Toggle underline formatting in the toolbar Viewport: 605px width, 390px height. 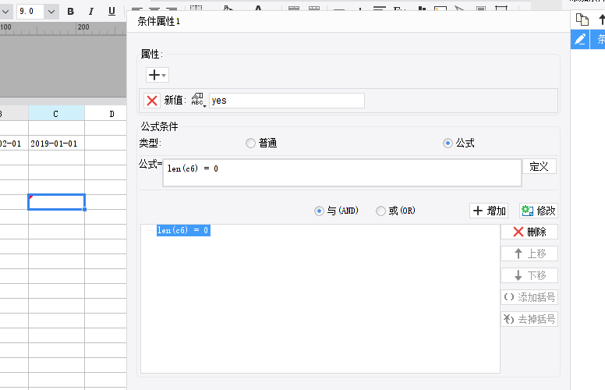coord(111,12)
